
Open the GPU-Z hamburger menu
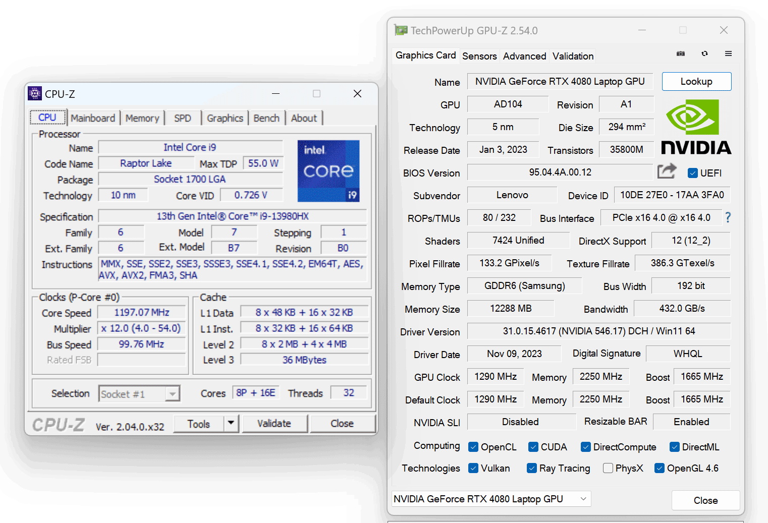(x=728, y=53)
